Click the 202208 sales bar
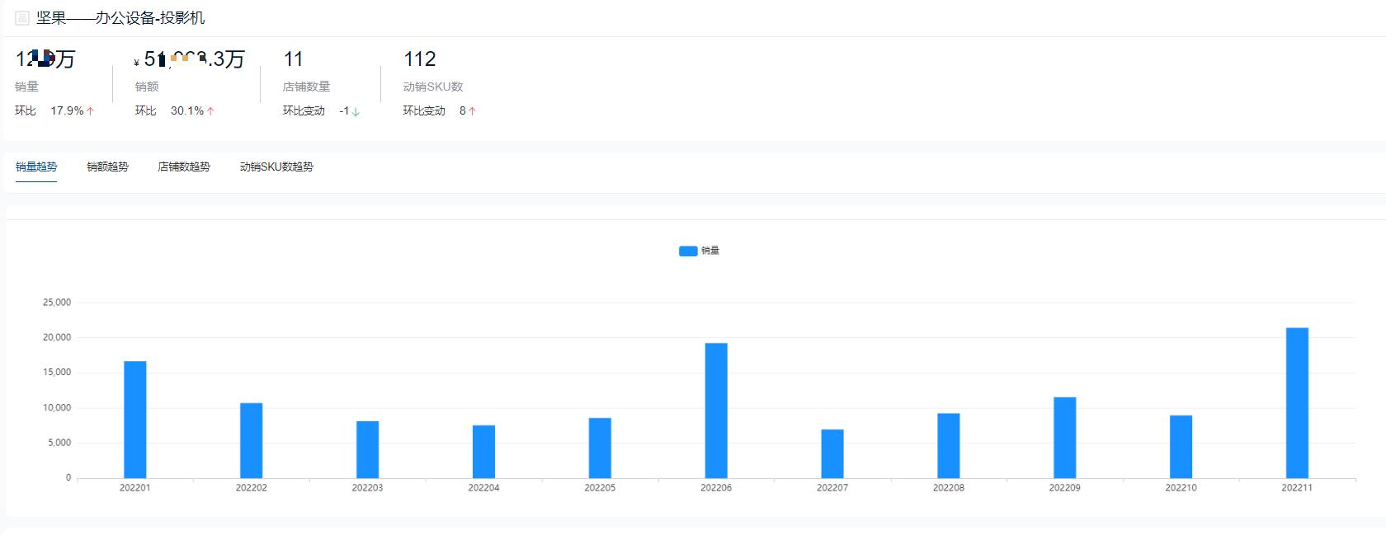The height and width of the screenshot is (535, 1386). pos(949,445)
